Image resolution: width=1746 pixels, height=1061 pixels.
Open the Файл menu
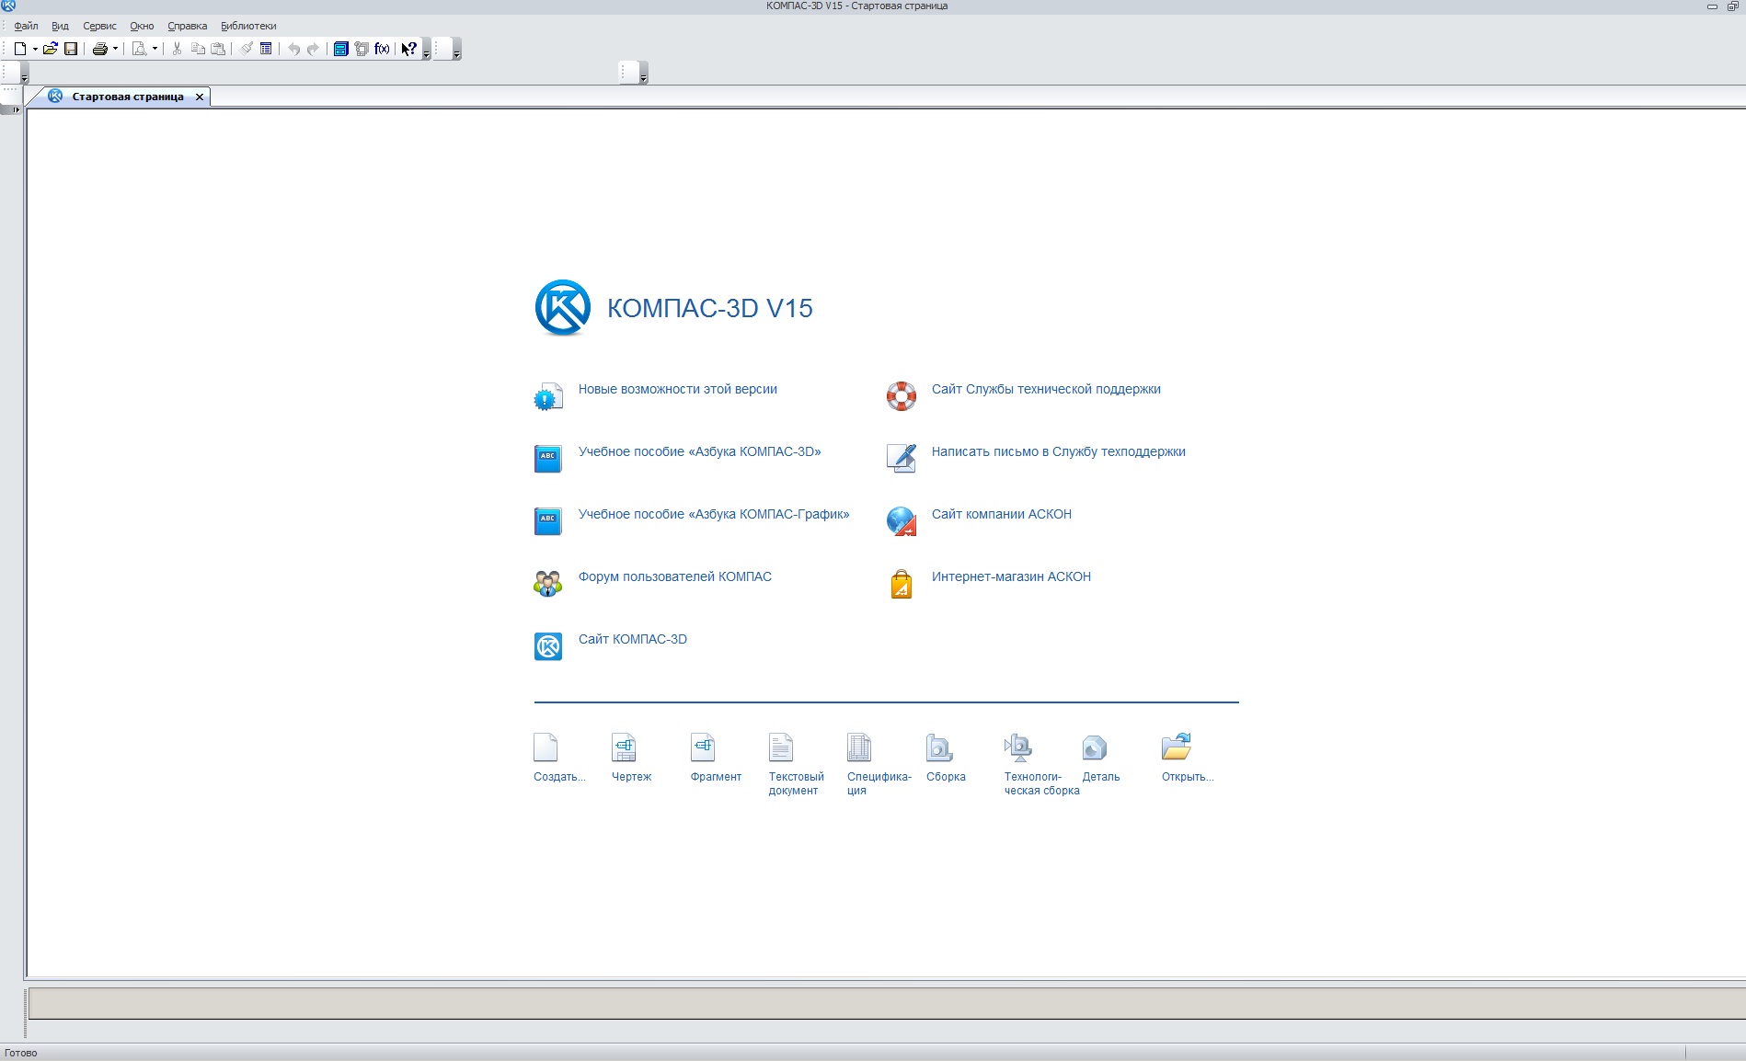click(x=26, y=26)
